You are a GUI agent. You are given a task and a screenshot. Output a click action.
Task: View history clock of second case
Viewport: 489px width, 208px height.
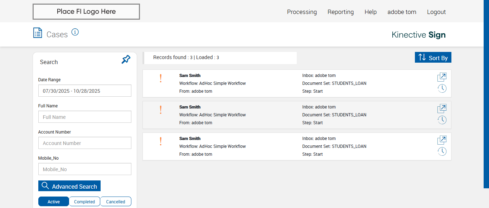pos(442,120)
